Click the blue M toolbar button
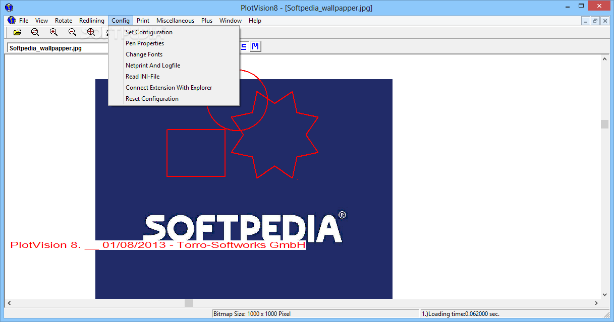This screenshot has height=322, width=614. tap(256, 47)
